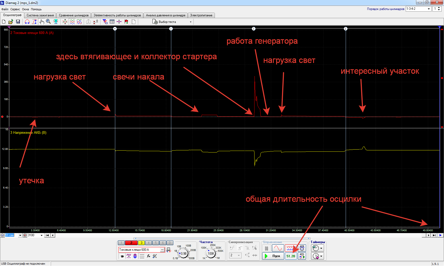Toggle channel 1 button
This screenshot has width=444, height=266.
[121, 243]
